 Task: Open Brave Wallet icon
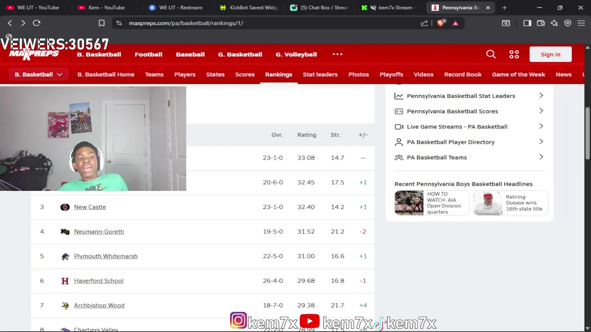point(541,23)
